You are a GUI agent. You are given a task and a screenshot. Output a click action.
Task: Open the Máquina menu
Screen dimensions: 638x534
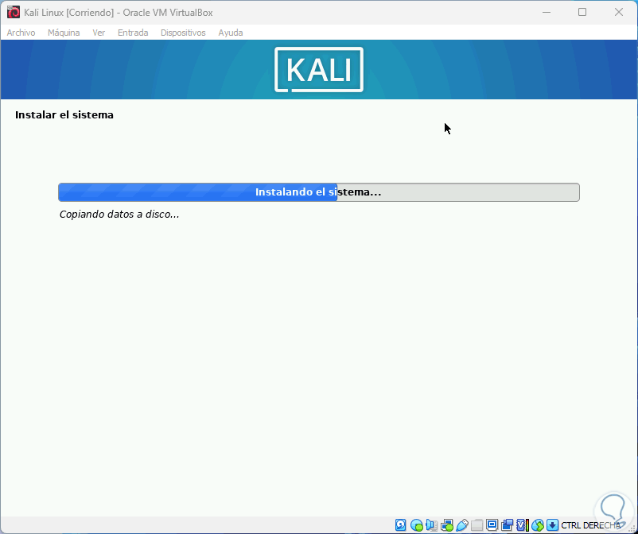[64, 33]
